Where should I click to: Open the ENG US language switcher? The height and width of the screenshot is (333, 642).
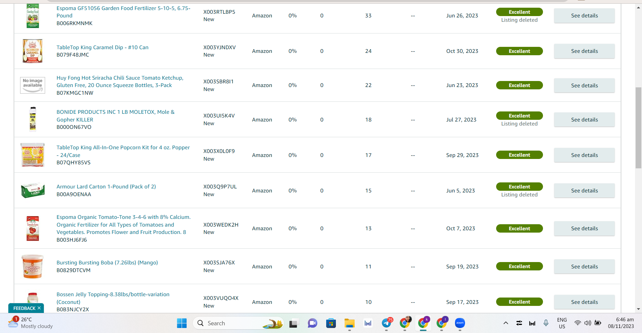point(562,323)
